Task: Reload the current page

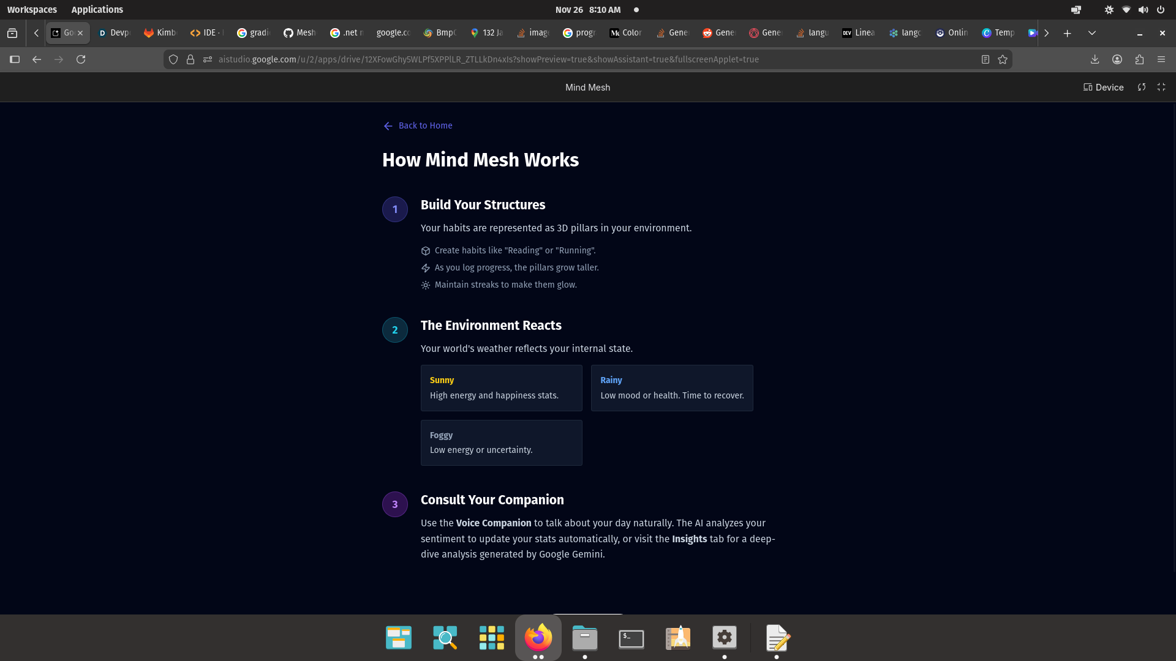Action: coord(81,59)
